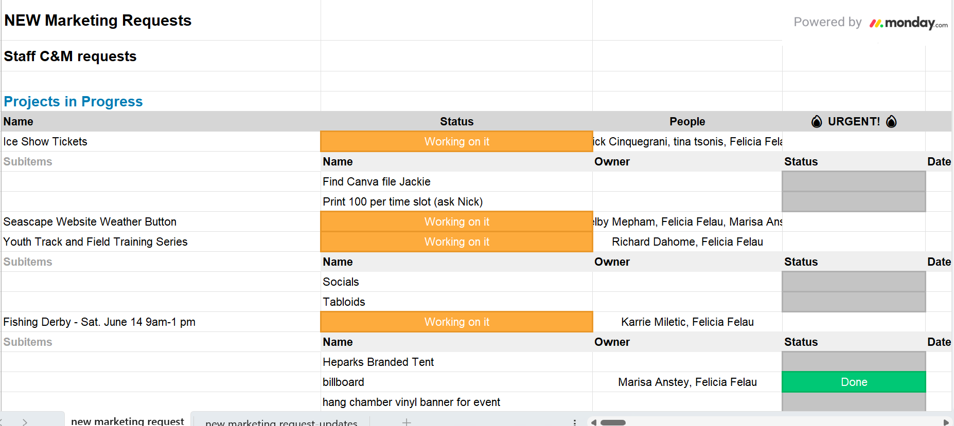The height and width of the screenshot is (426, 954).
Task: Select Find Canva file Jackie subitem
Action: click(x=456, y=181)
